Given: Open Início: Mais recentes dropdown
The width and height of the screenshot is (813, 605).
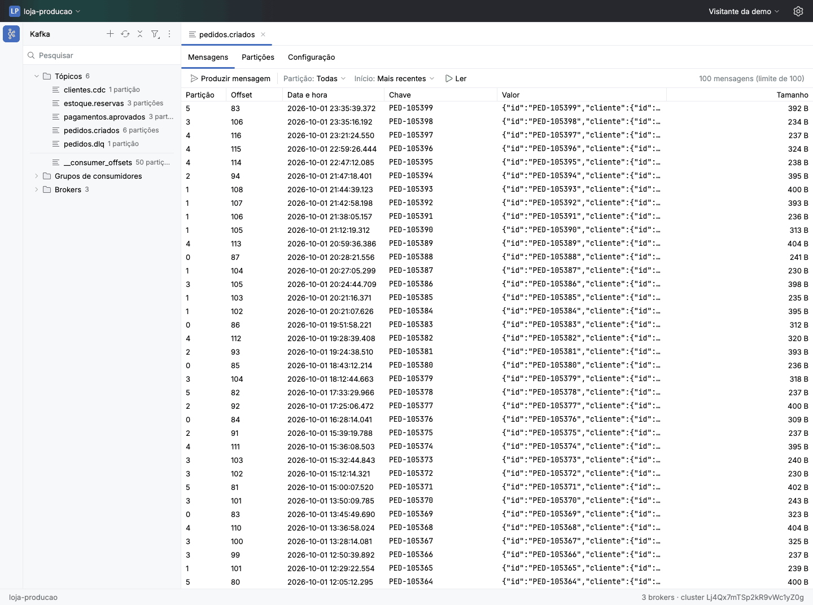Looking at the screenshot, I should [x=394, y=78].
